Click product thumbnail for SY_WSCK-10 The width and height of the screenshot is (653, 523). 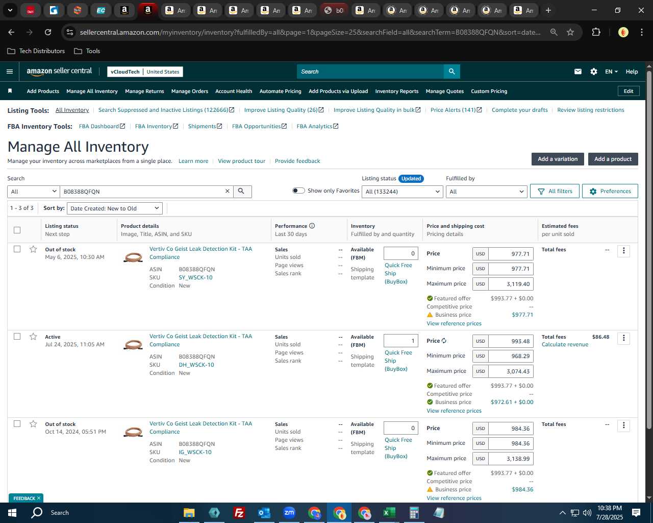pos(133,257)
